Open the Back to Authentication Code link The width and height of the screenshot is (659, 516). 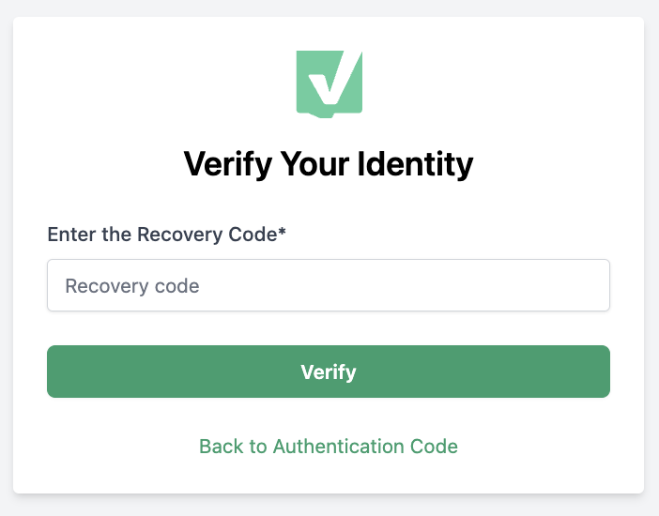coord(329,447)
